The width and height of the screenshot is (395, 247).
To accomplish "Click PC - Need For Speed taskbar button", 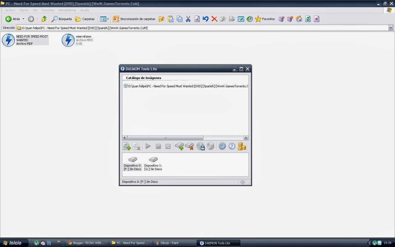I will tap(130, 243).
